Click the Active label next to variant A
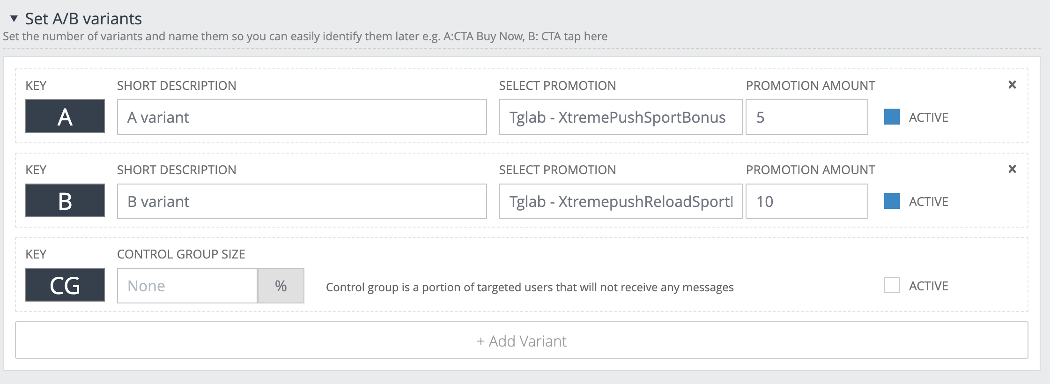This screenshot has width=1050, height=384. (x=928, y=118)
